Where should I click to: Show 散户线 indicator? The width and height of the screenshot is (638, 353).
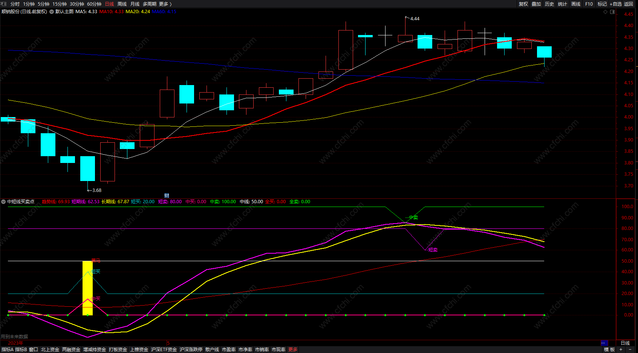click(212, 350)
